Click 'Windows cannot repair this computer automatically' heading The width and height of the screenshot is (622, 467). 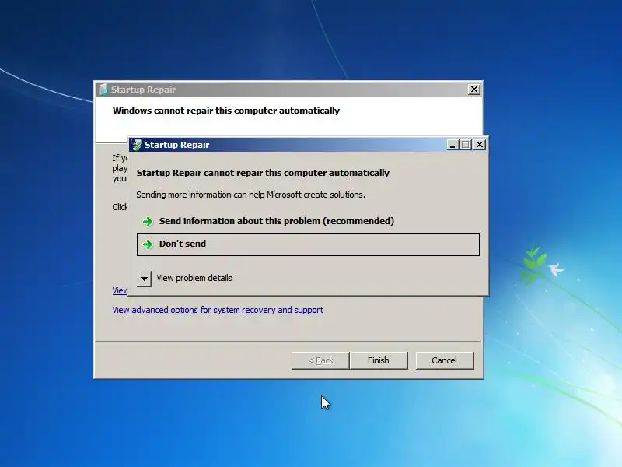(226, 111)
